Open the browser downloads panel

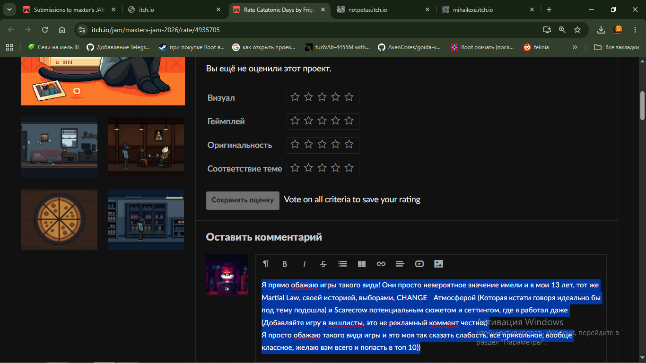tap(601, 30)
